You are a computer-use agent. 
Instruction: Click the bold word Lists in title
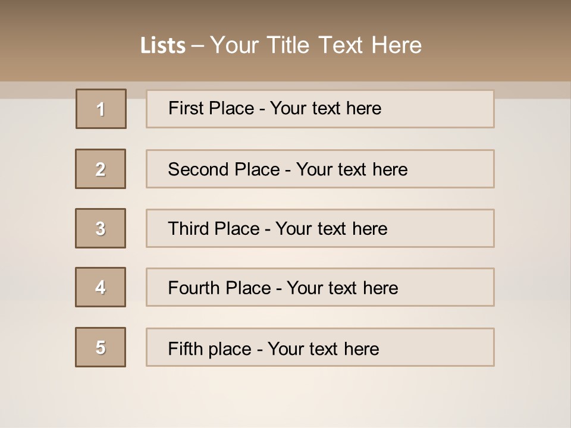pyautogui.click(x=163, y=46)
